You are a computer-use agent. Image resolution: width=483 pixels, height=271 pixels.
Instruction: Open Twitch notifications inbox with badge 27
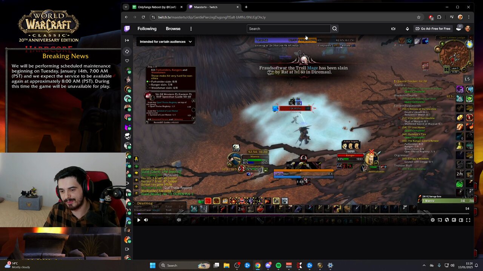[458, 29]
